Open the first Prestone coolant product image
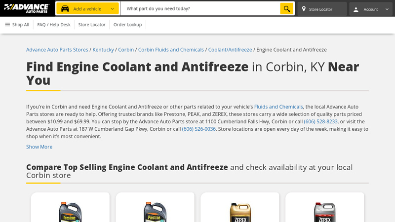395x222 pixels. point(70,212)
